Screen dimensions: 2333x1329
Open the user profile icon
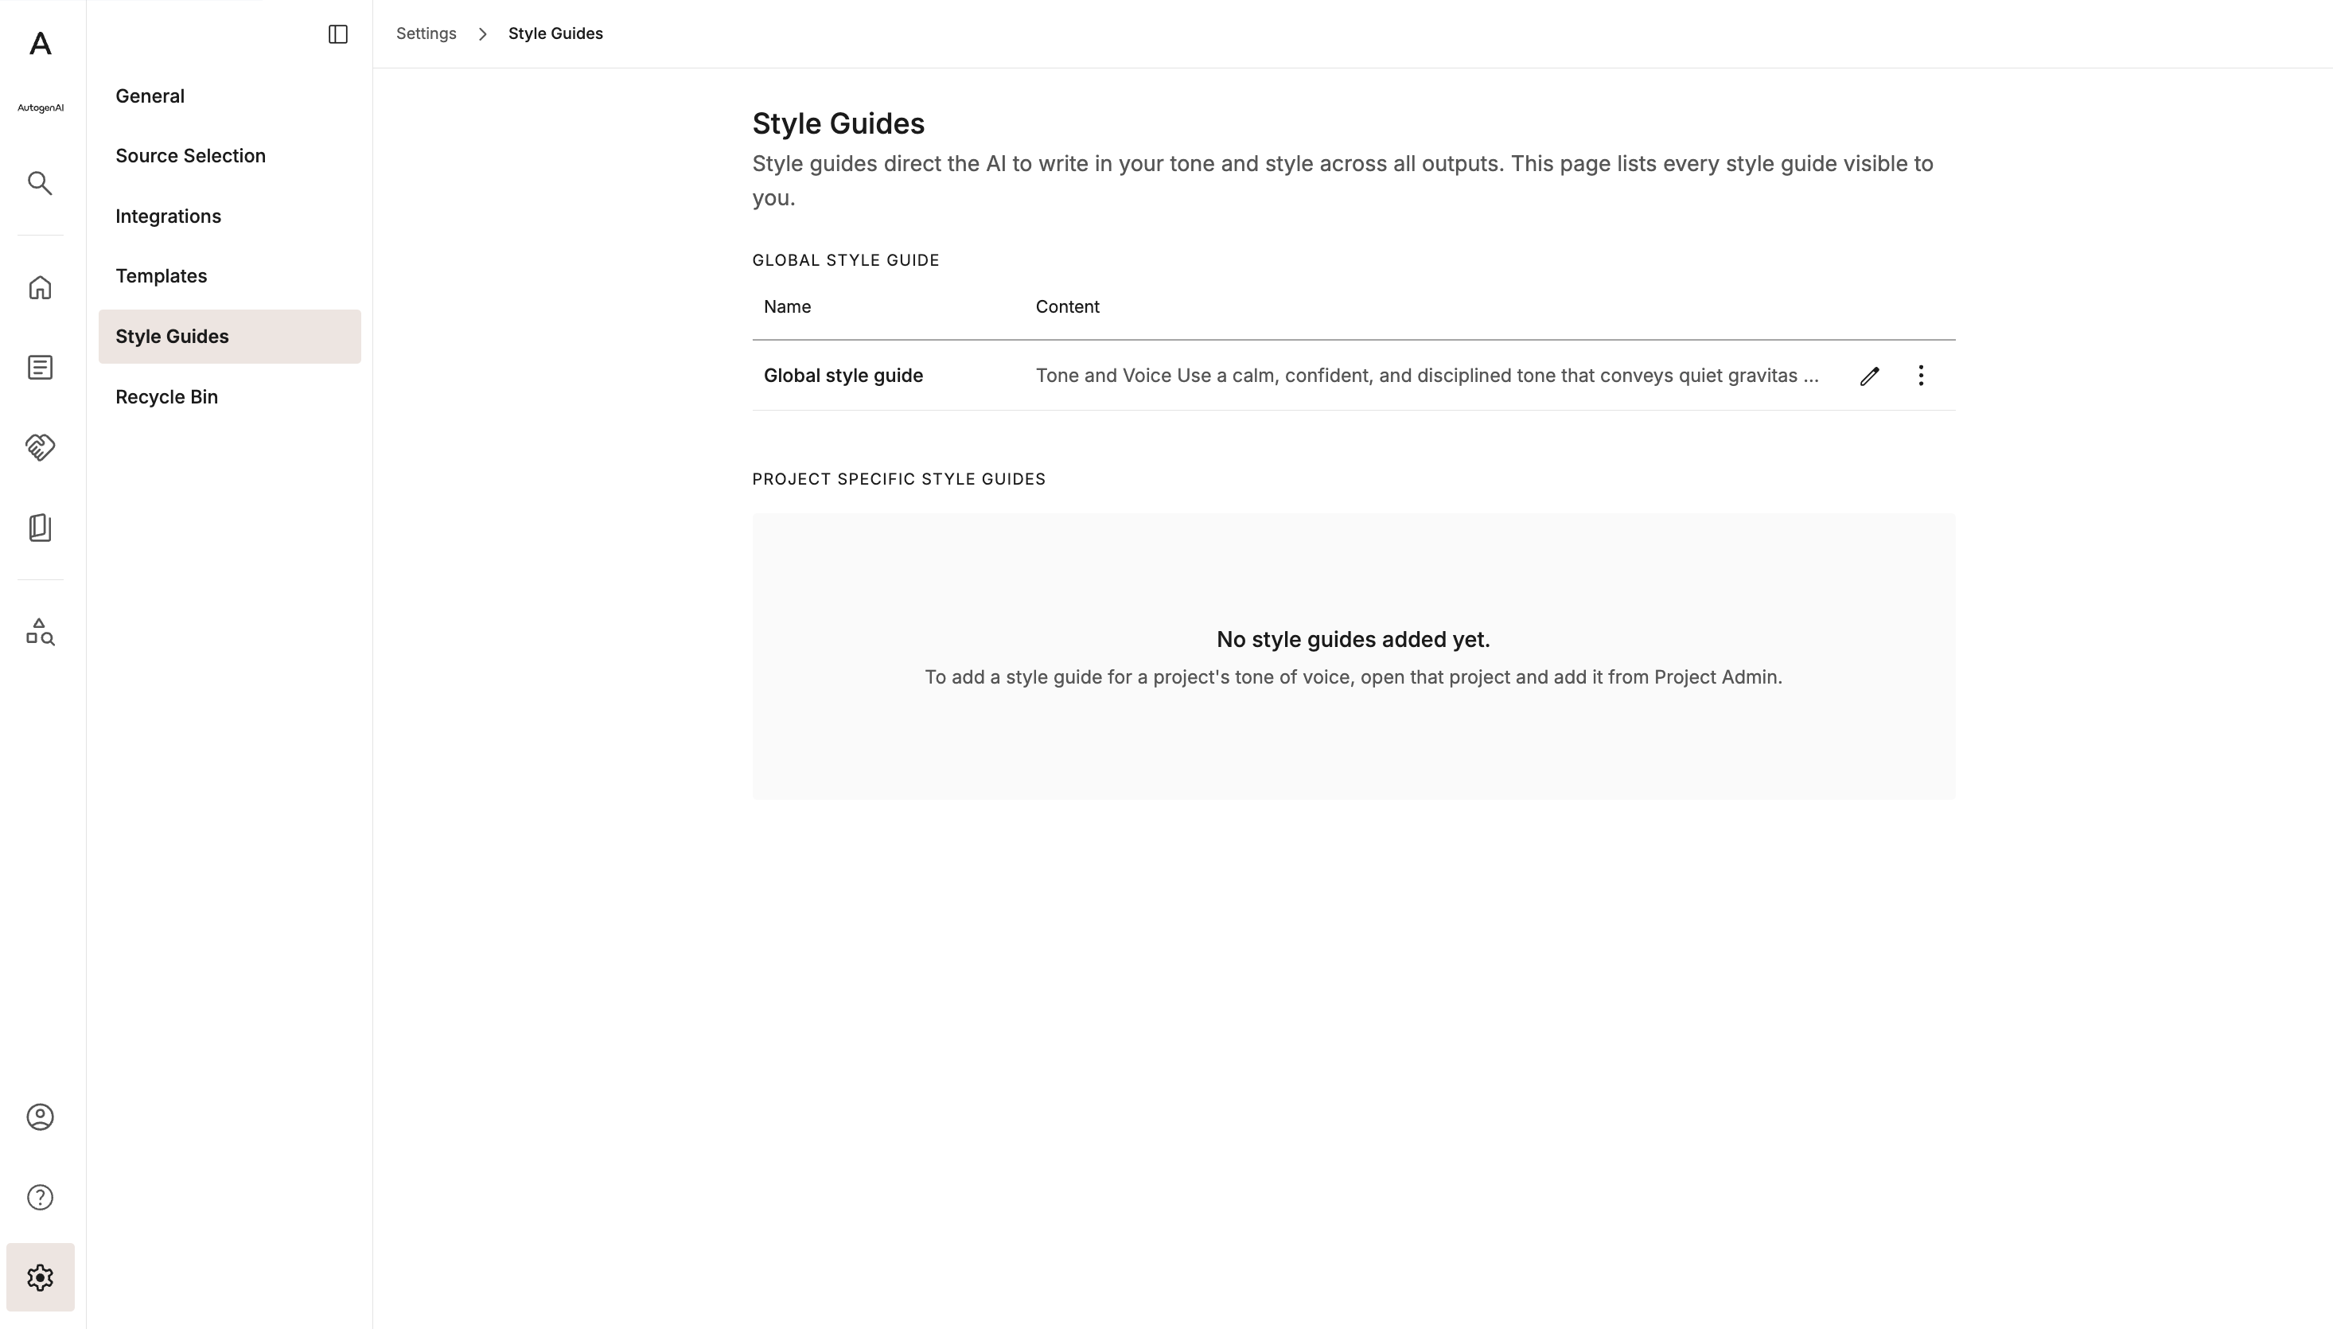click(x=40, y=1117)
